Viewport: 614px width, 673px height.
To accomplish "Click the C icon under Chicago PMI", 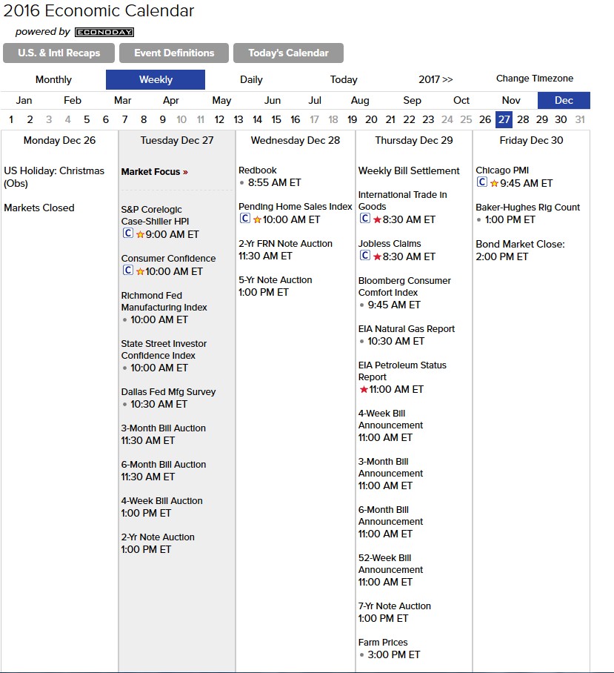I will click(482, 182).
